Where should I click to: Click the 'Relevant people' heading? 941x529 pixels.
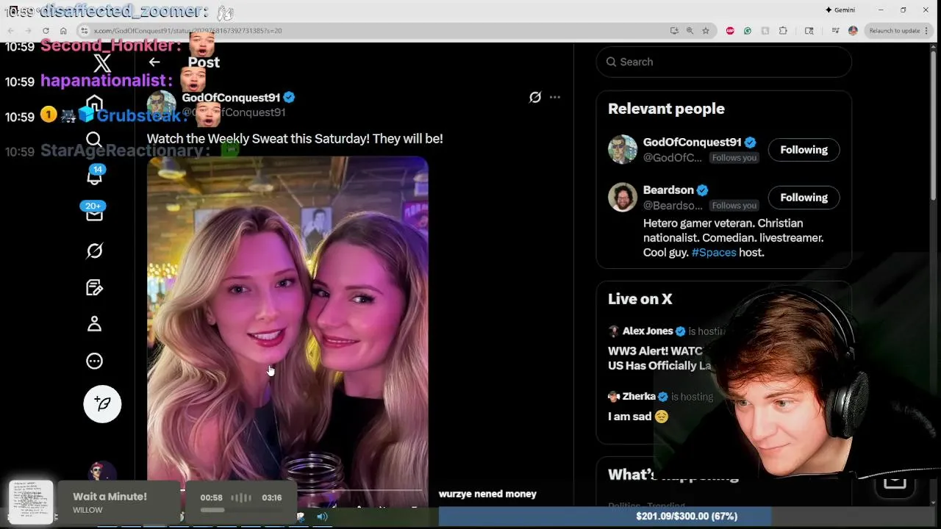[x=666, y=109]
